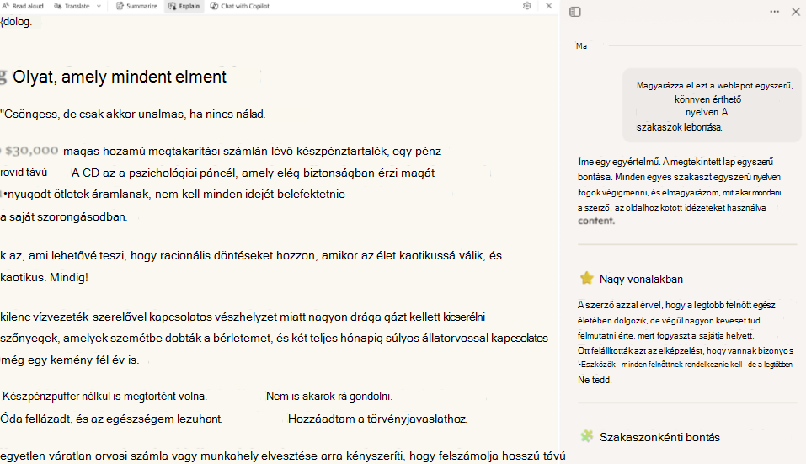Click the line 'Készpénzpuffer nélkül is megtörtént volna.'
Screen dimensions: 806x464
pyautogui.click(x=105, y=396)
